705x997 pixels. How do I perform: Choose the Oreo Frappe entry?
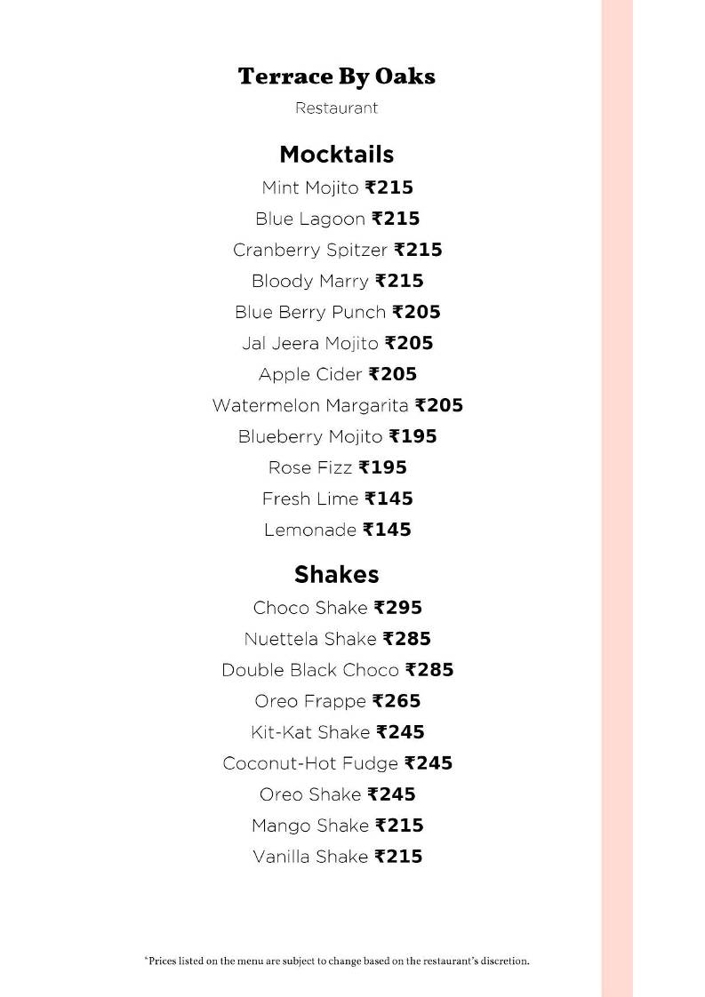pos(337,702)
